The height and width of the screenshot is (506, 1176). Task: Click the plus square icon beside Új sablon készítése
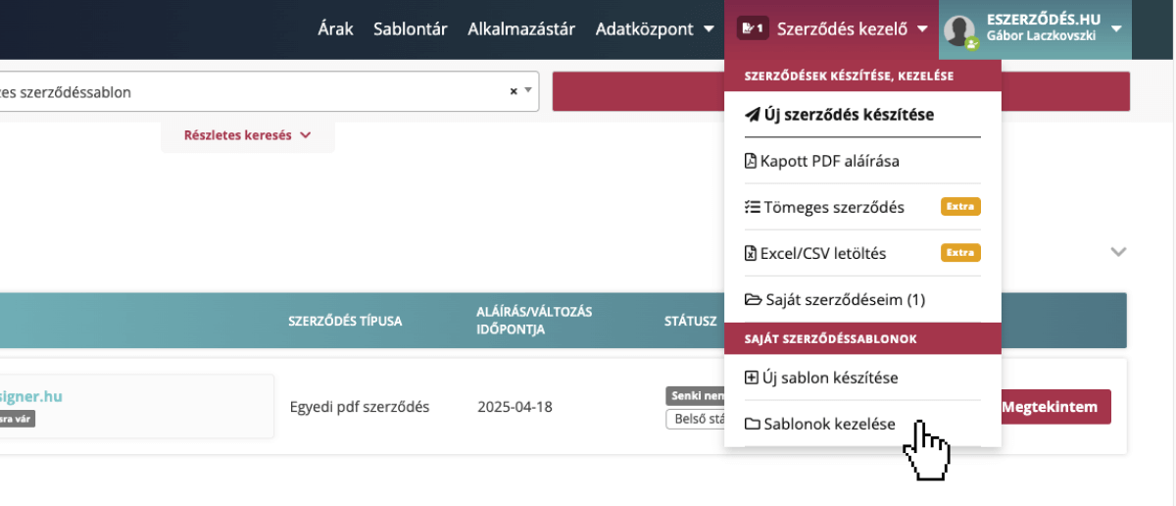coord(752,378)
